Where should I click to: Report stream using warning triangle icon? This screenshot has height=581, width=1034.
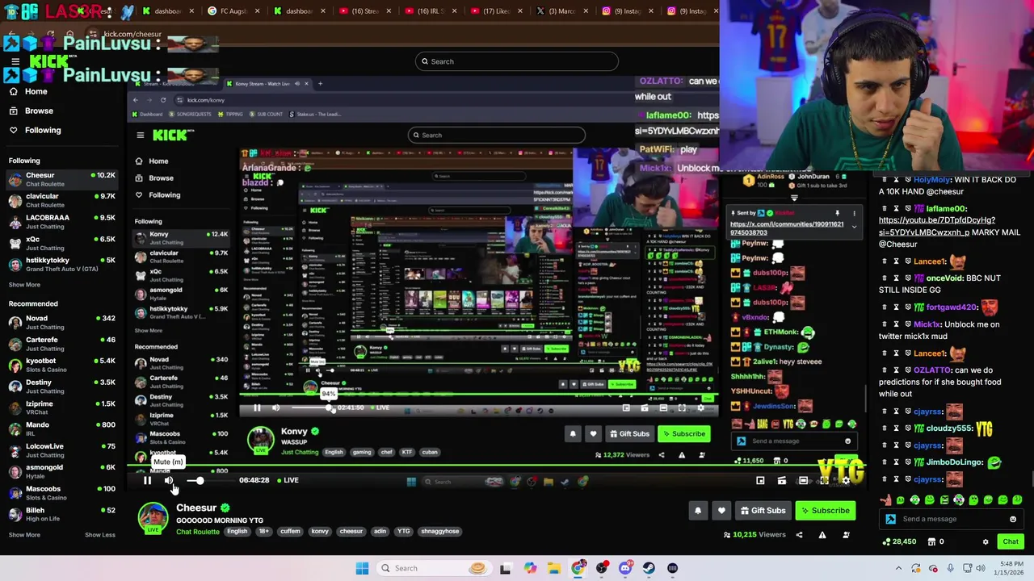(x=822, y=534)
